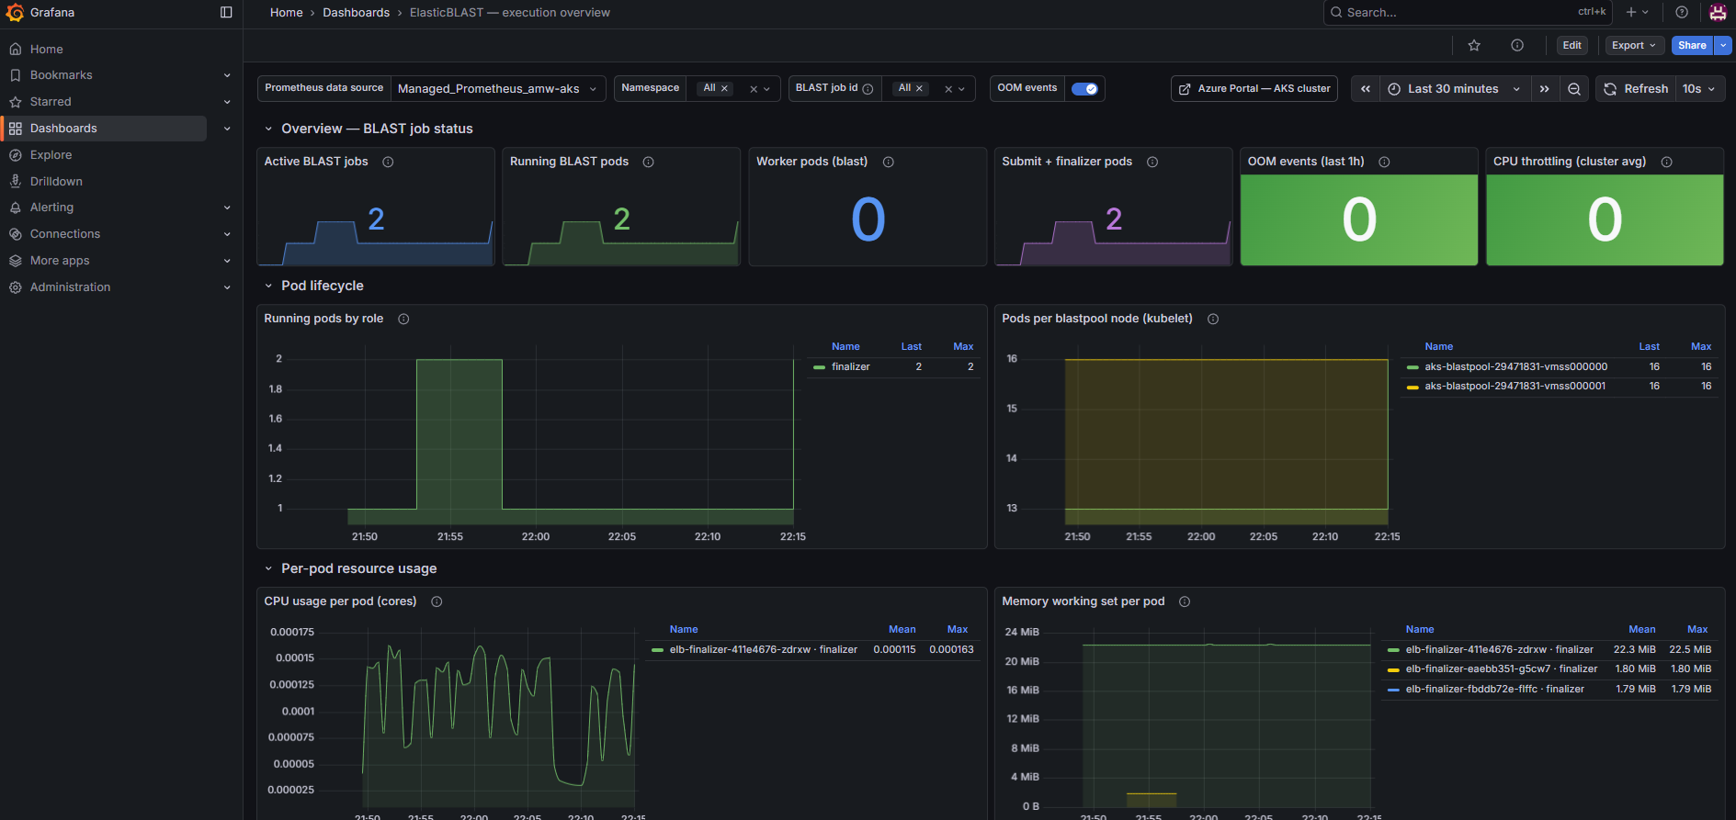Collapse Overview — BLAST job status row
Screen dimensions: 1736x820
(268, 129)
